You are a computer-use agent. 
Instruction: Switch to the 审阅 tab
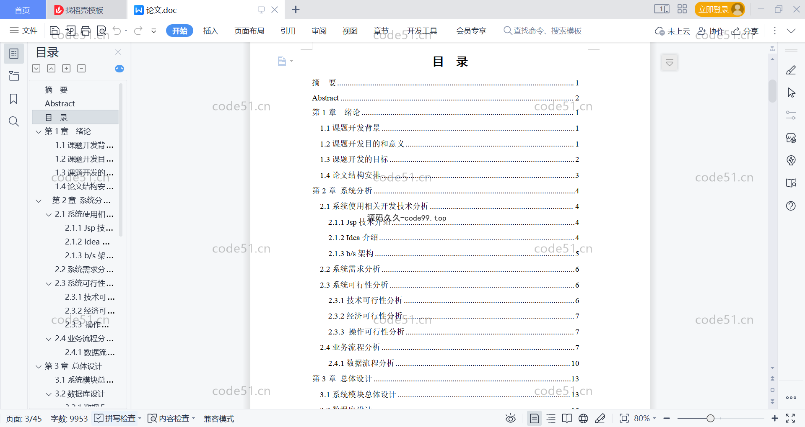tap(319, 31)
